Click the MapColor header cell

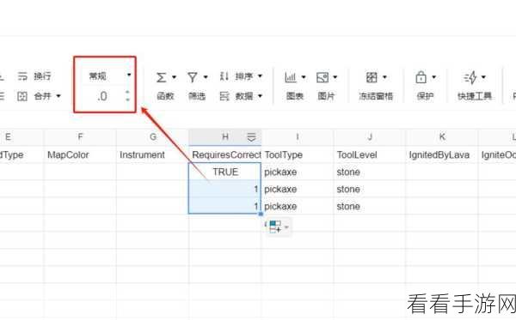tap(80, 154)
